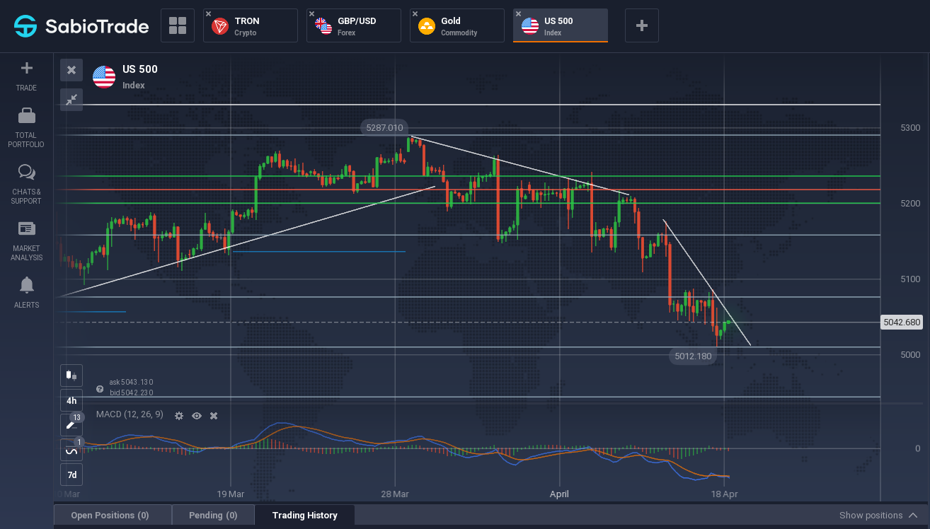Image resolution: width=930 pixels, height=529 pixels.
Task: Open MACD indicator settings gear
Action: click(x=179, y=416)
